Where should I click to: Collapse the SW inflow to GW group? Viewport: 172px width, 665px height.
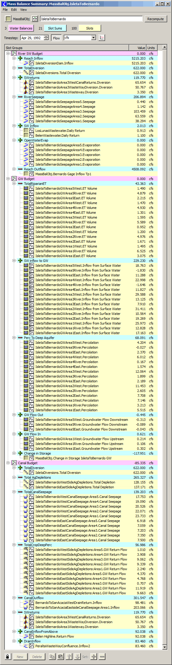coord(14,261)
